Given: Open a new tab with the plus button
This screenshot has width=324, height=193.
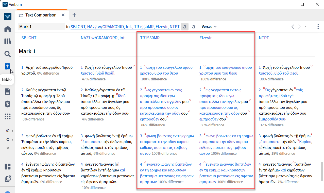Looking at the screenshot, I should (x=74, y=15).
